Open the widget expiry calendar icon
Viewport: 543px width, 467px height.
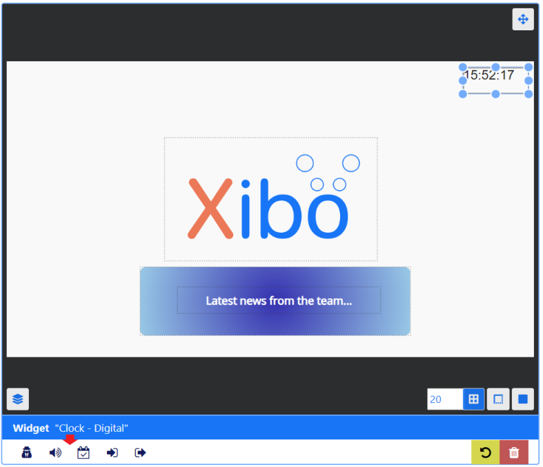tap(83, 453)
